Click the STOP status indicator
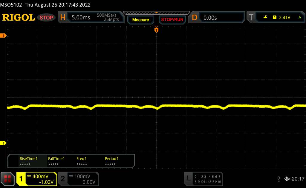This screenshot has height=188, width=306. (46, 18)
